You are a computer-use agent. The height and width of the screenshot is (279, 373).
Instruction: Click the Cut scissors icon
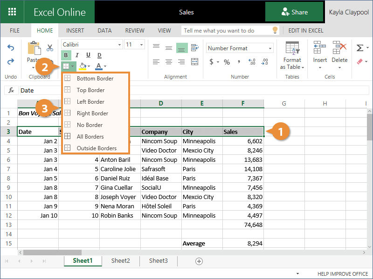50,47
